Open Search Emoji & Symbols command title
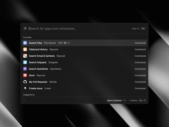Viewport: 169px width, 127px height. click(x=42, y=56)
